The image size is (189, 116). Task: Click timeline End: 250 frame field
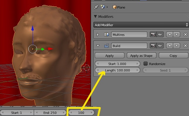coord(50,113)
